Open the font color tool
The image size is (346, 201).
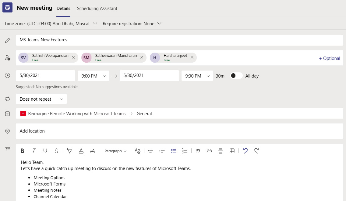tap(81, 151)
